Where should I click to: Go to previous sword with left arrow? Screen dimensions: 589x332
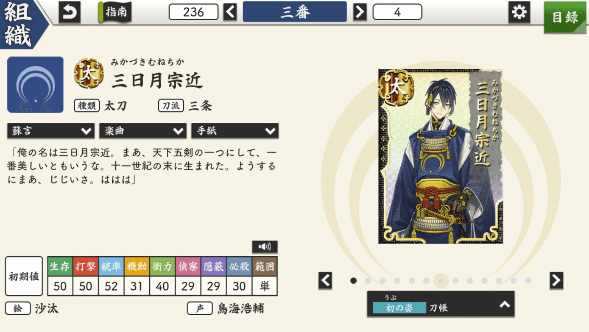click(x=230, y=12)
